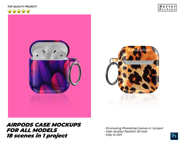Click the second gold star
Image resolution: width=180 pixels, height=142 pixels.
[14, 11]
